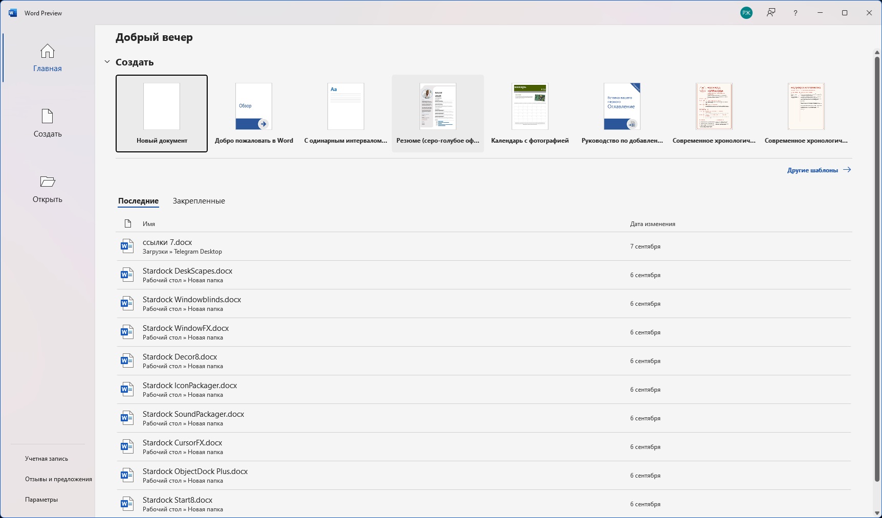
Task: Open file name Stardock SoundPackager.docx
Action: pos(193,414)
